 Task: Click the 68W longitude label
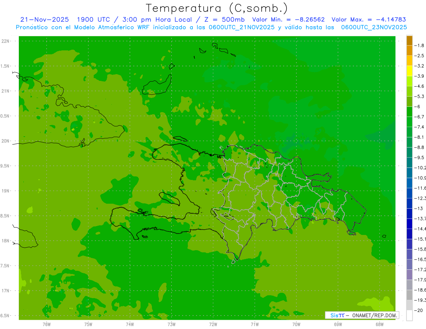[379, 324]
